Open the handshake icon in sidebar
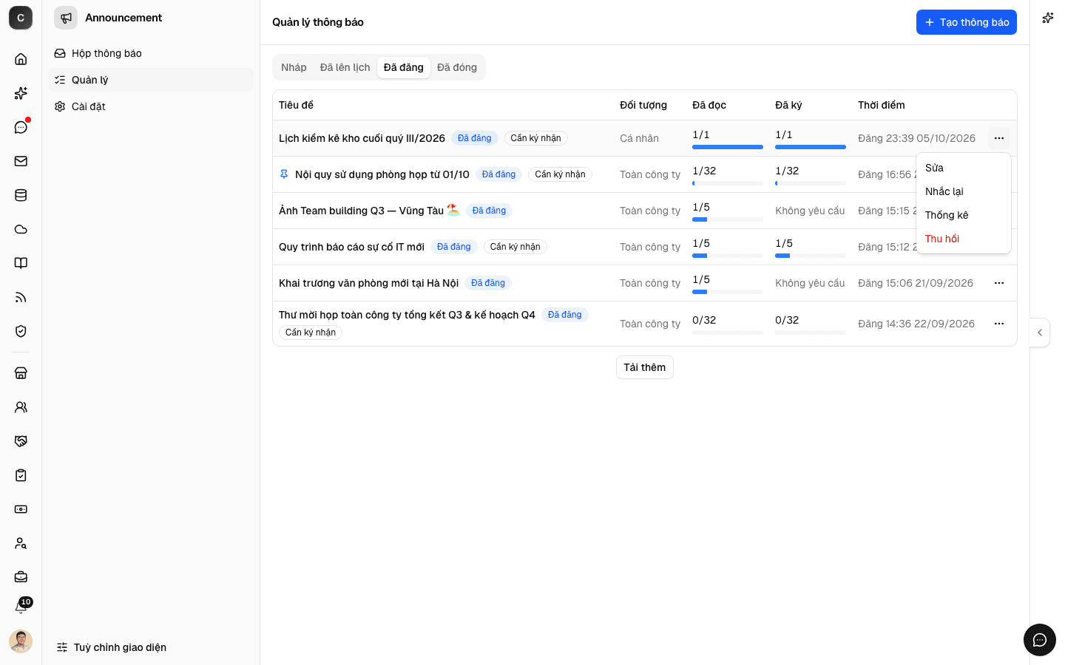The image size is (1065, 665). (21, 441)
